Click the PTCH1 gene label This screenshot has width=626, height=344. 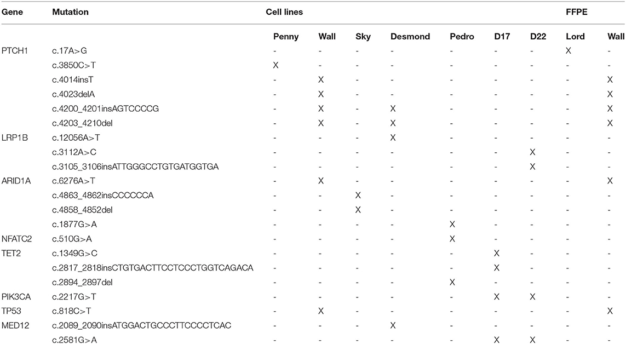pos(15,51)
